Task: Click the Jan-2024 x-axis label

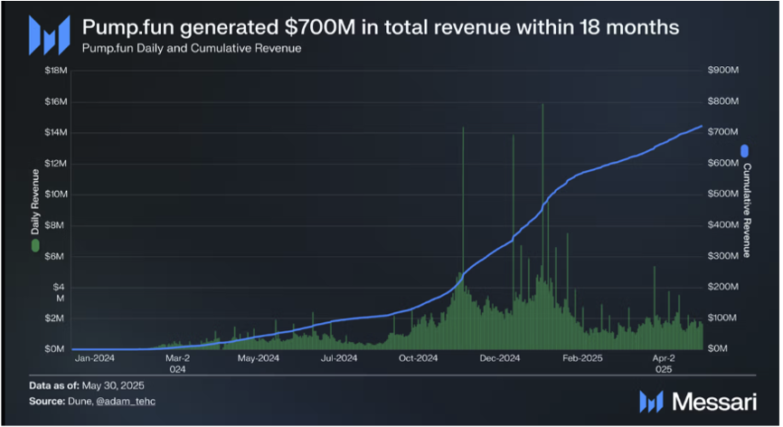Action: (94, 358)
